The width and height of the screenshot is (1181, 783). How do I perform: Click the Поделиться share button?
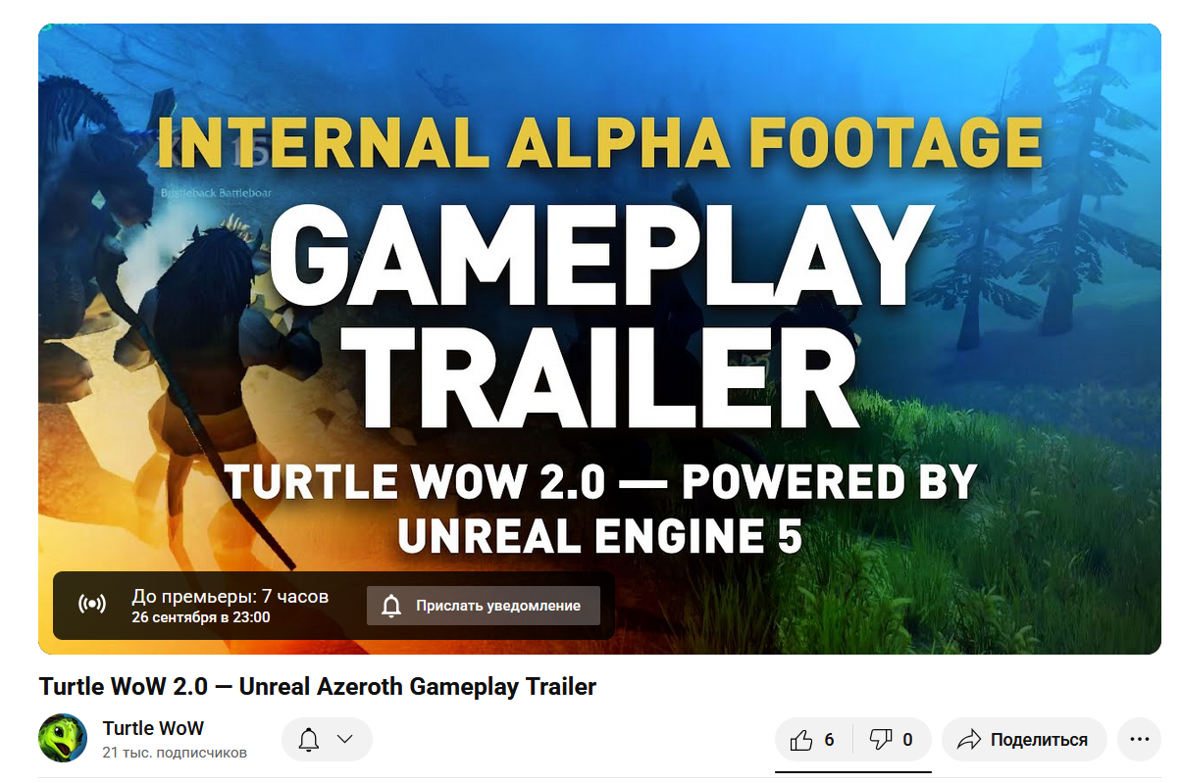[1024, 739]
